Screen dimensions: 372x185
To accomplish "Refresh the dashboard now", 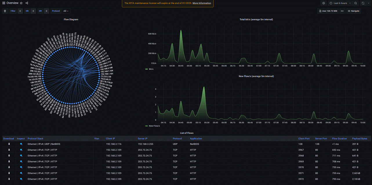I will 363,3.
